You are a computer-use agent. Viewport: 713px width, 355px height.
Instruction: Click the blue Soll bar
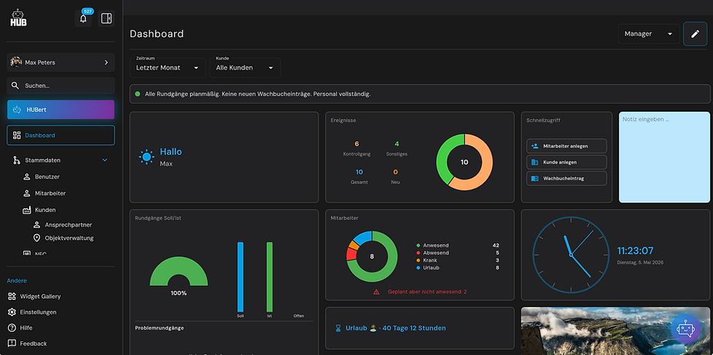point(241,277)
